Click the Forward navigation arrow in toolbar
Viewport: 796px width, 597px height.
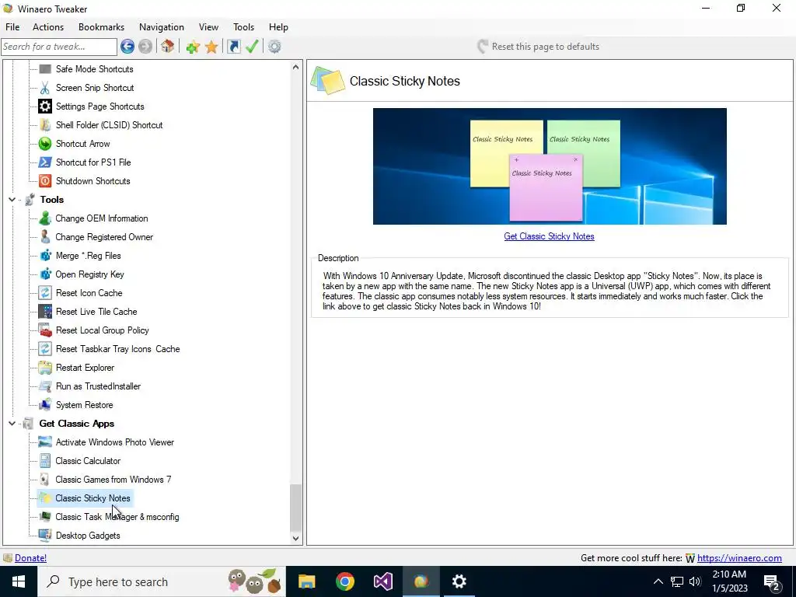145,47
